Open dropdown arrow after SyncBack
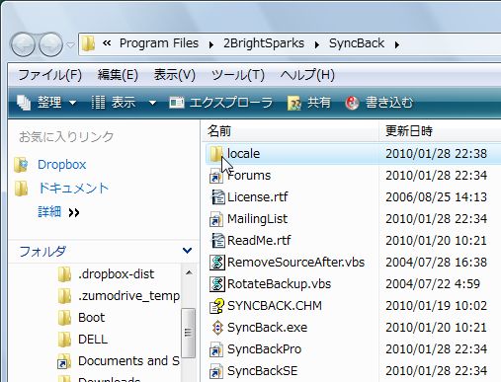 coord(397,44)
